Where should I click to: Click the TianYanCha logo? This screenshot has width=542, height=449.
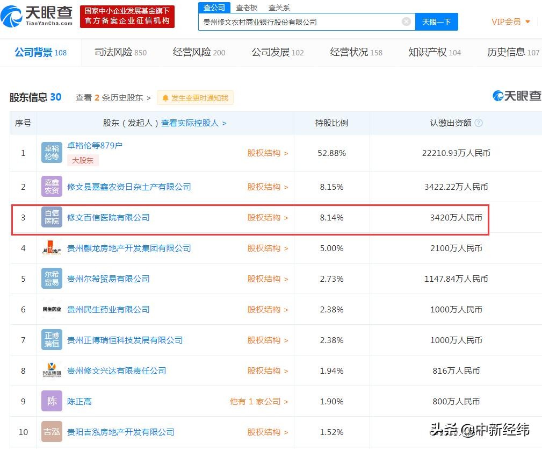pyautogui.click(x=37, y=16)
